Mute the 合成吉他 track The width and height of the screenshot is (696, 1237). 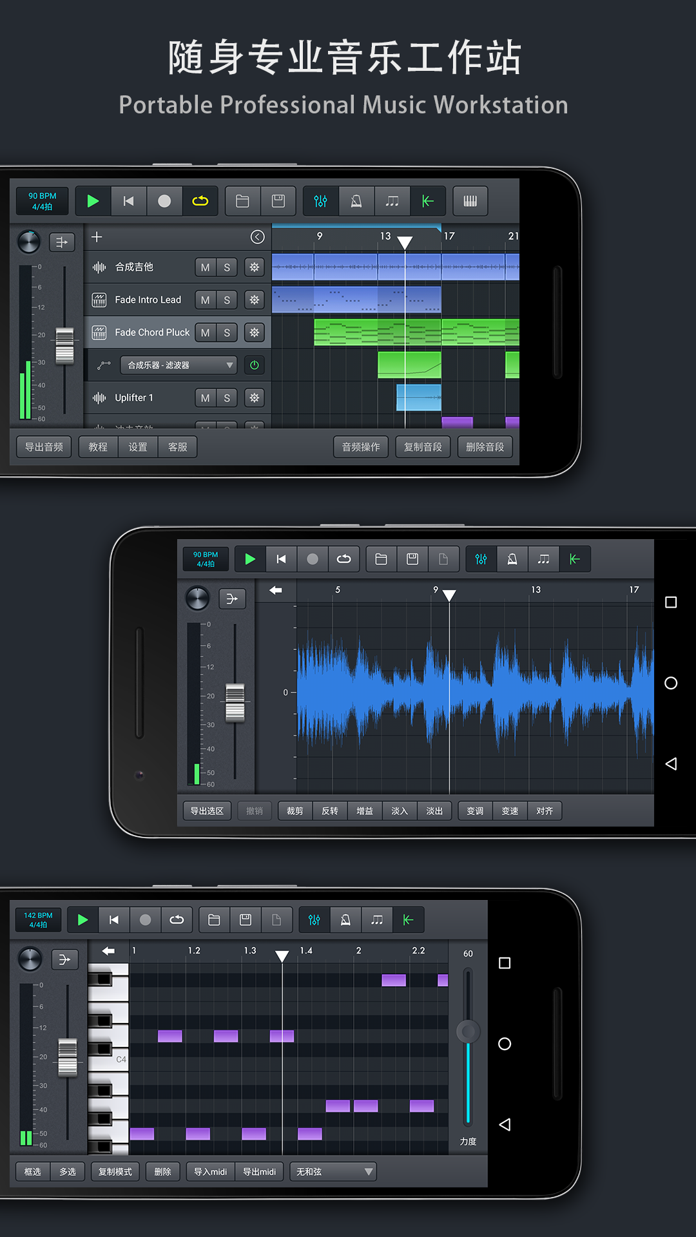click(205, 267)
